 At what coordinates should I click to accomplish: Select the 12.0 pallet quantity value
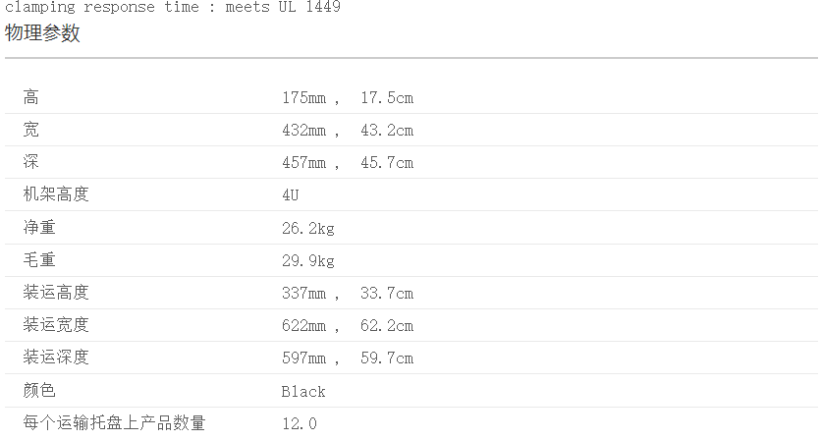[x=300, y=423]
